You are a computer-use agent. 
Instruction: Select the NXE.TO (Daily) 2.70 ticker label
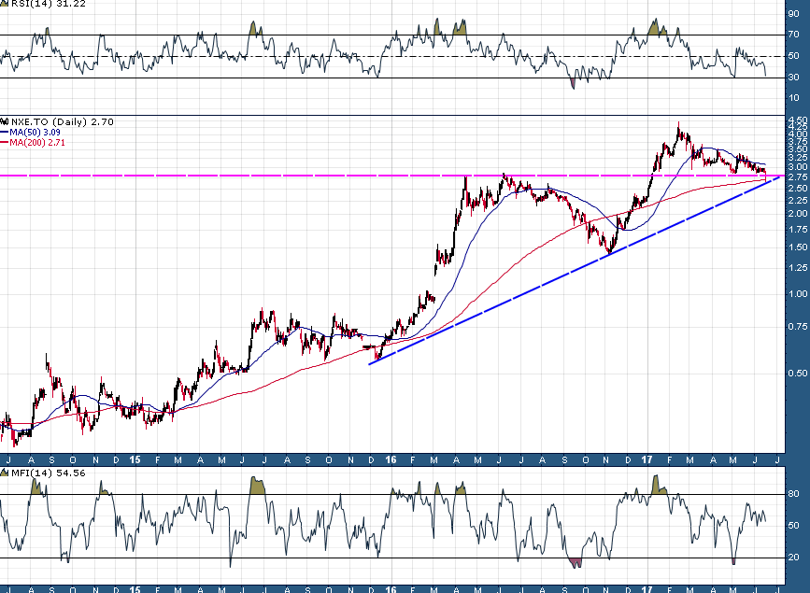(x=62, y=122)
